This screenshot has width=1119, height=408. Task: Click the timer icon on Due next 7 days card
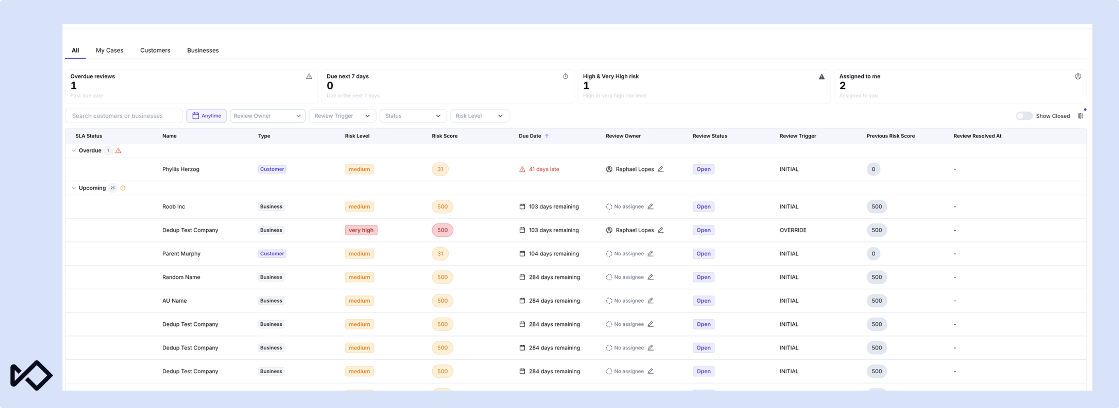pos(565,76)
